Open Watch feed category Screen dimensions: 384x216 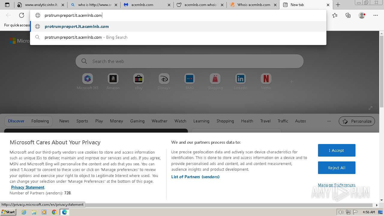coord(180,121)
